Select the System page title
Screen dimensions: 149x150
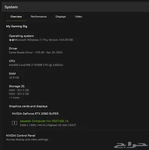[x=11, y=7]
